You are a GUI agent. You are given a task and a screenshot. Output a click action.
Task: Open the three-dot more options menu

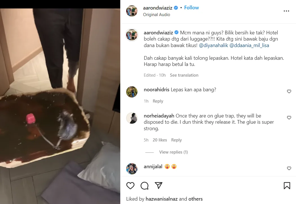pyautogui.click(x=286, y=11)
